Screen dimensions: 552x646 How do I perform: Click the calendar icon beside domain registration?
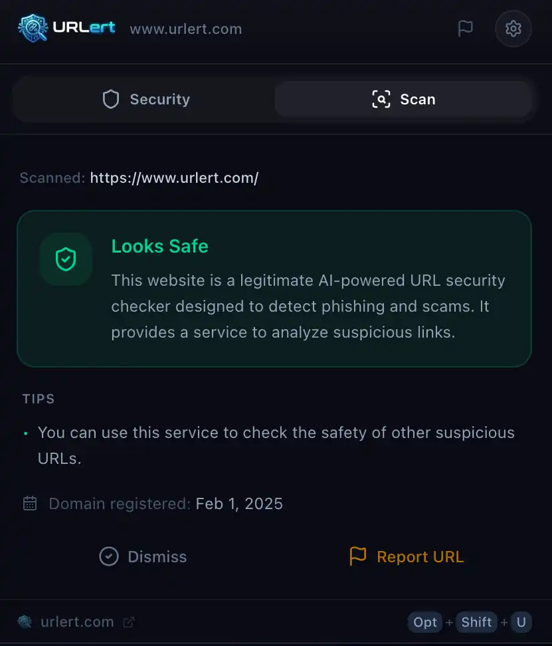click(x=29, y=503)
